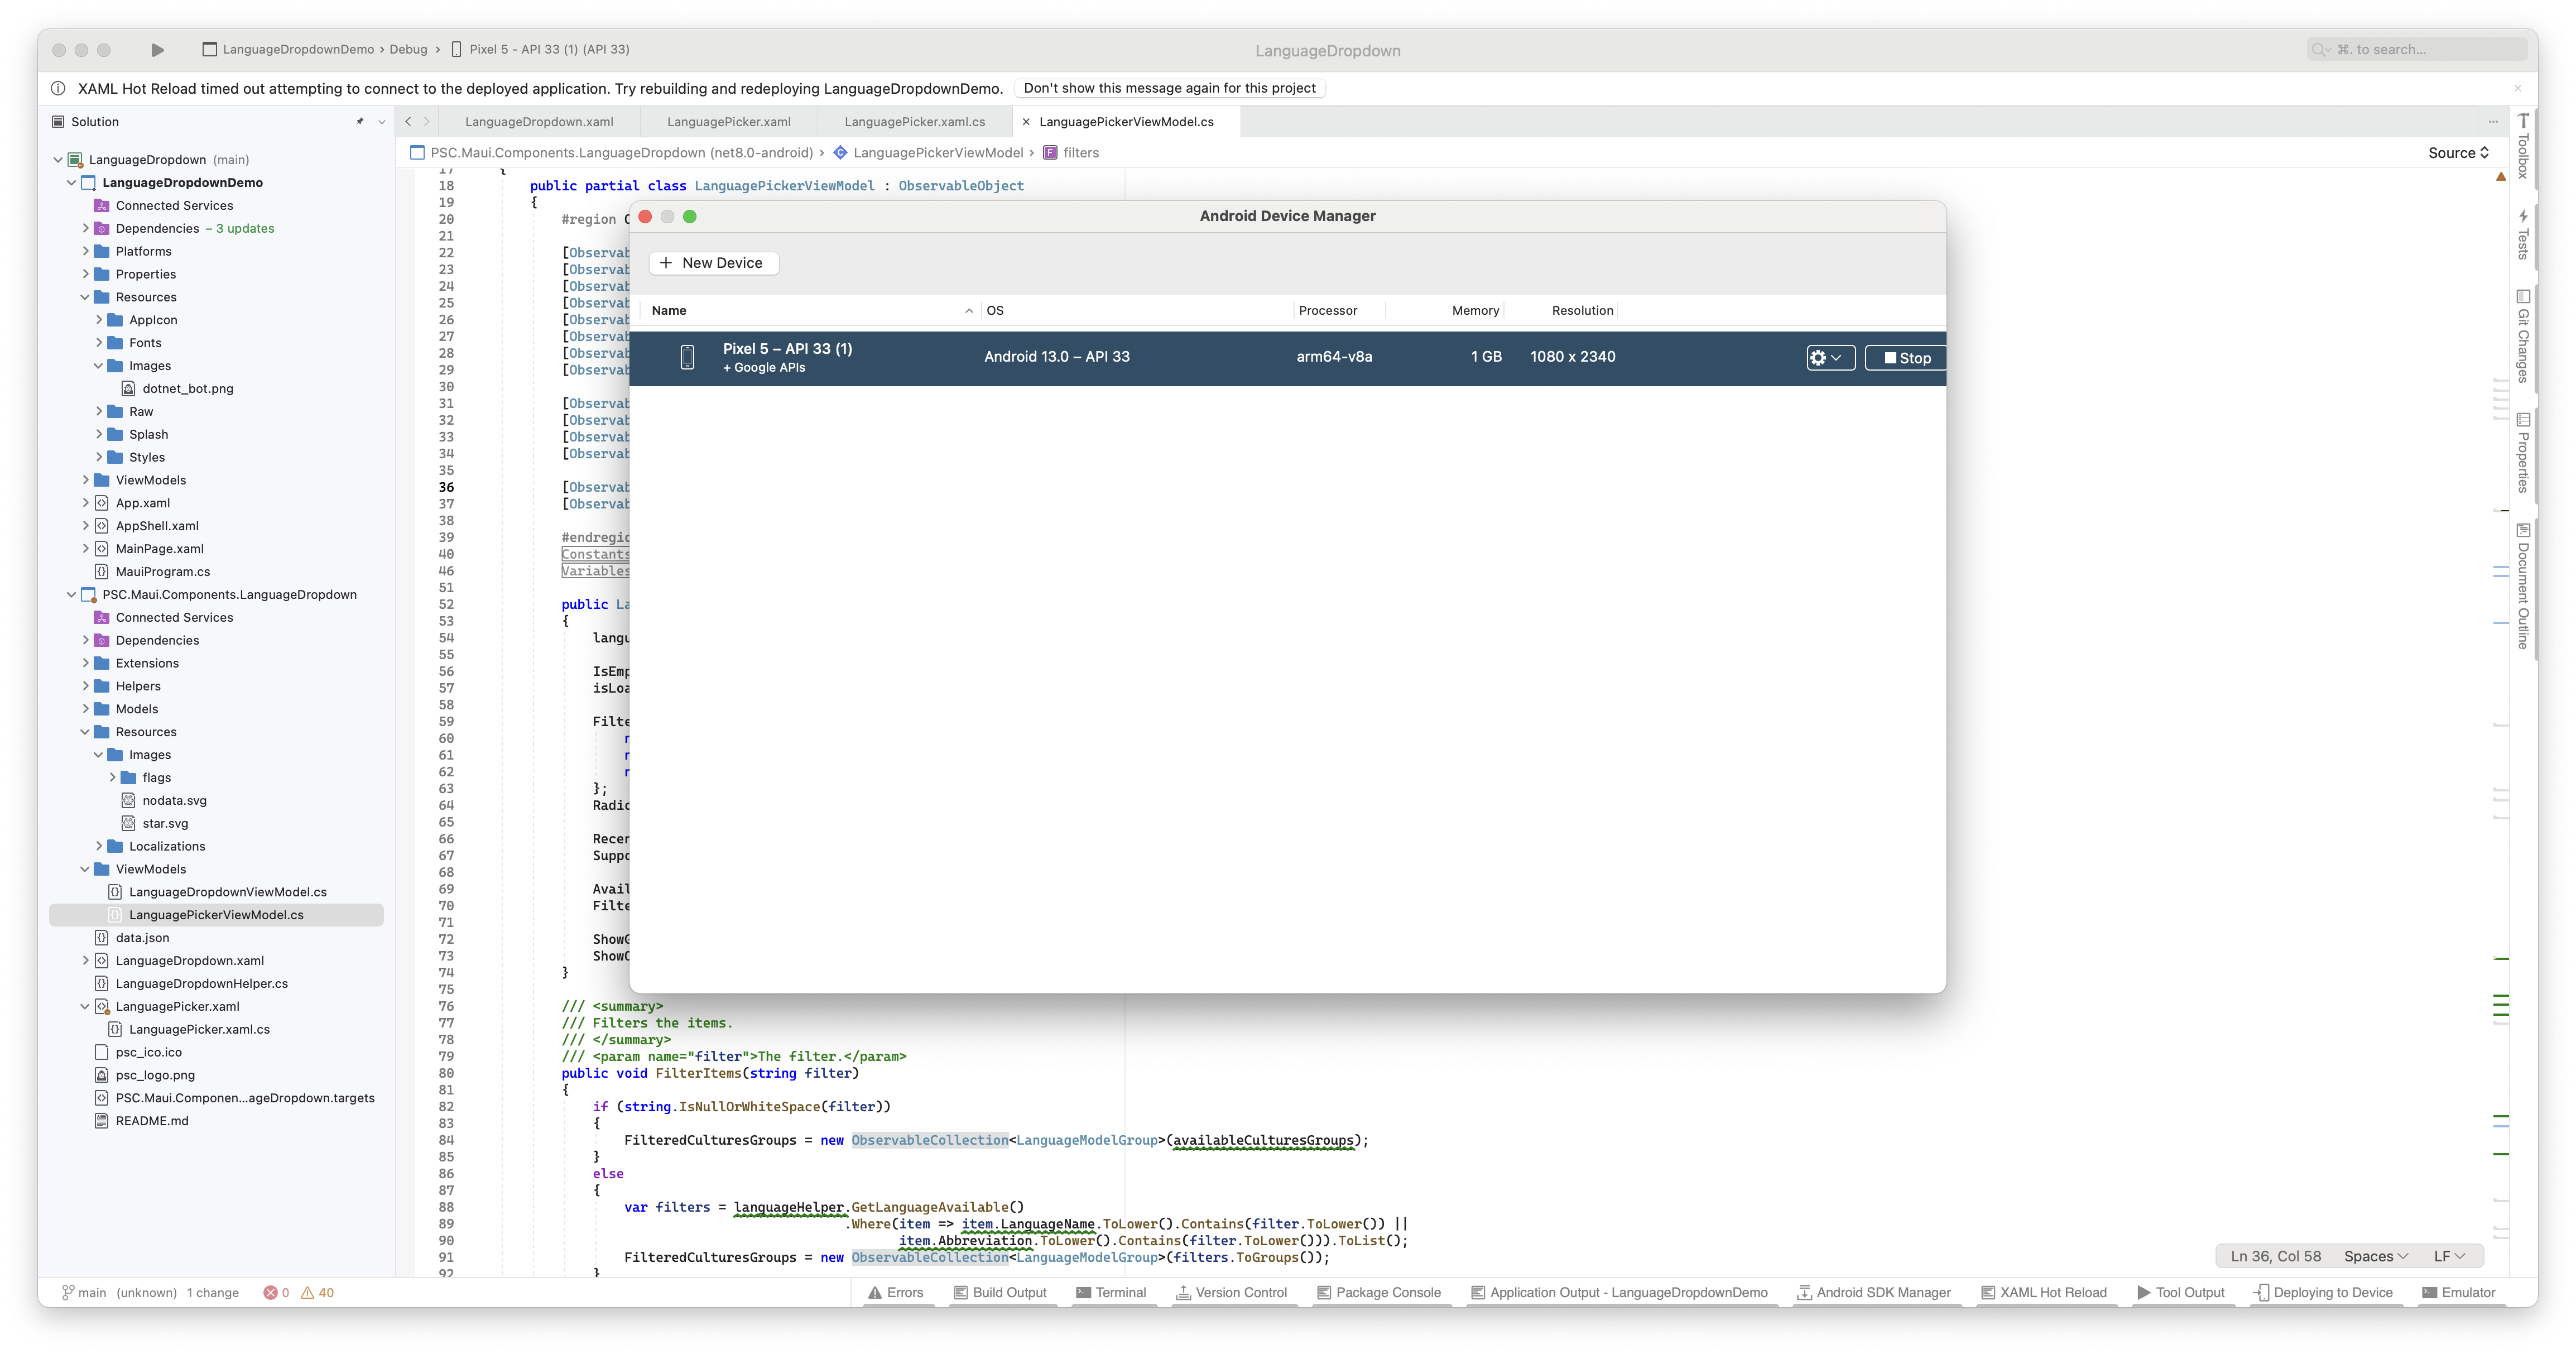Open the Build Output pad

click(x=1001, y=1292)
